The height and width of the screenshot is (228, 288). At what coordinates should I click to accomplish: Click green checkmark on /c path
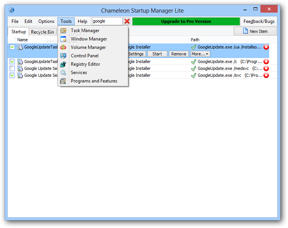click(x=193, y=61)
